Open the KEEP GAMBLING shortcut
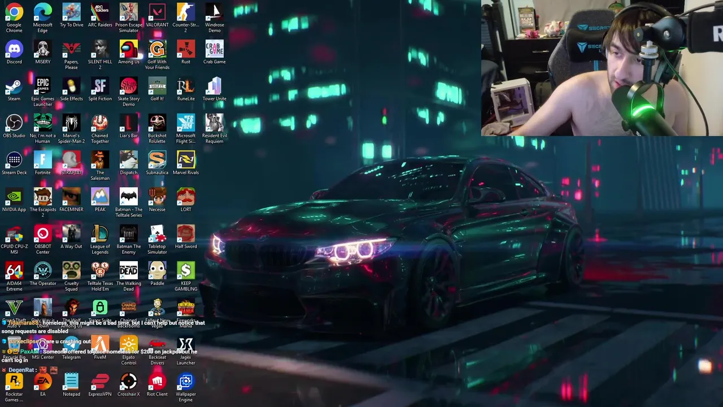This screenshot has height=407, width=723. [186, 271]
